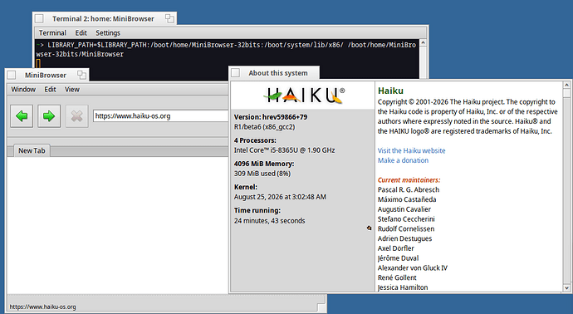The width and height of the screenshot is (573, 314).
Task: Go forward with the green right arrow
Action: pos(49,116)
